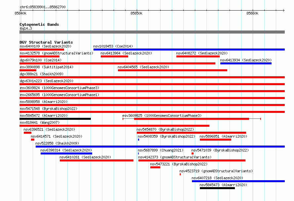Click the Cytogenetic Bands track title
The width and height of the screenshot is (294, 201).
coord(39,24)
